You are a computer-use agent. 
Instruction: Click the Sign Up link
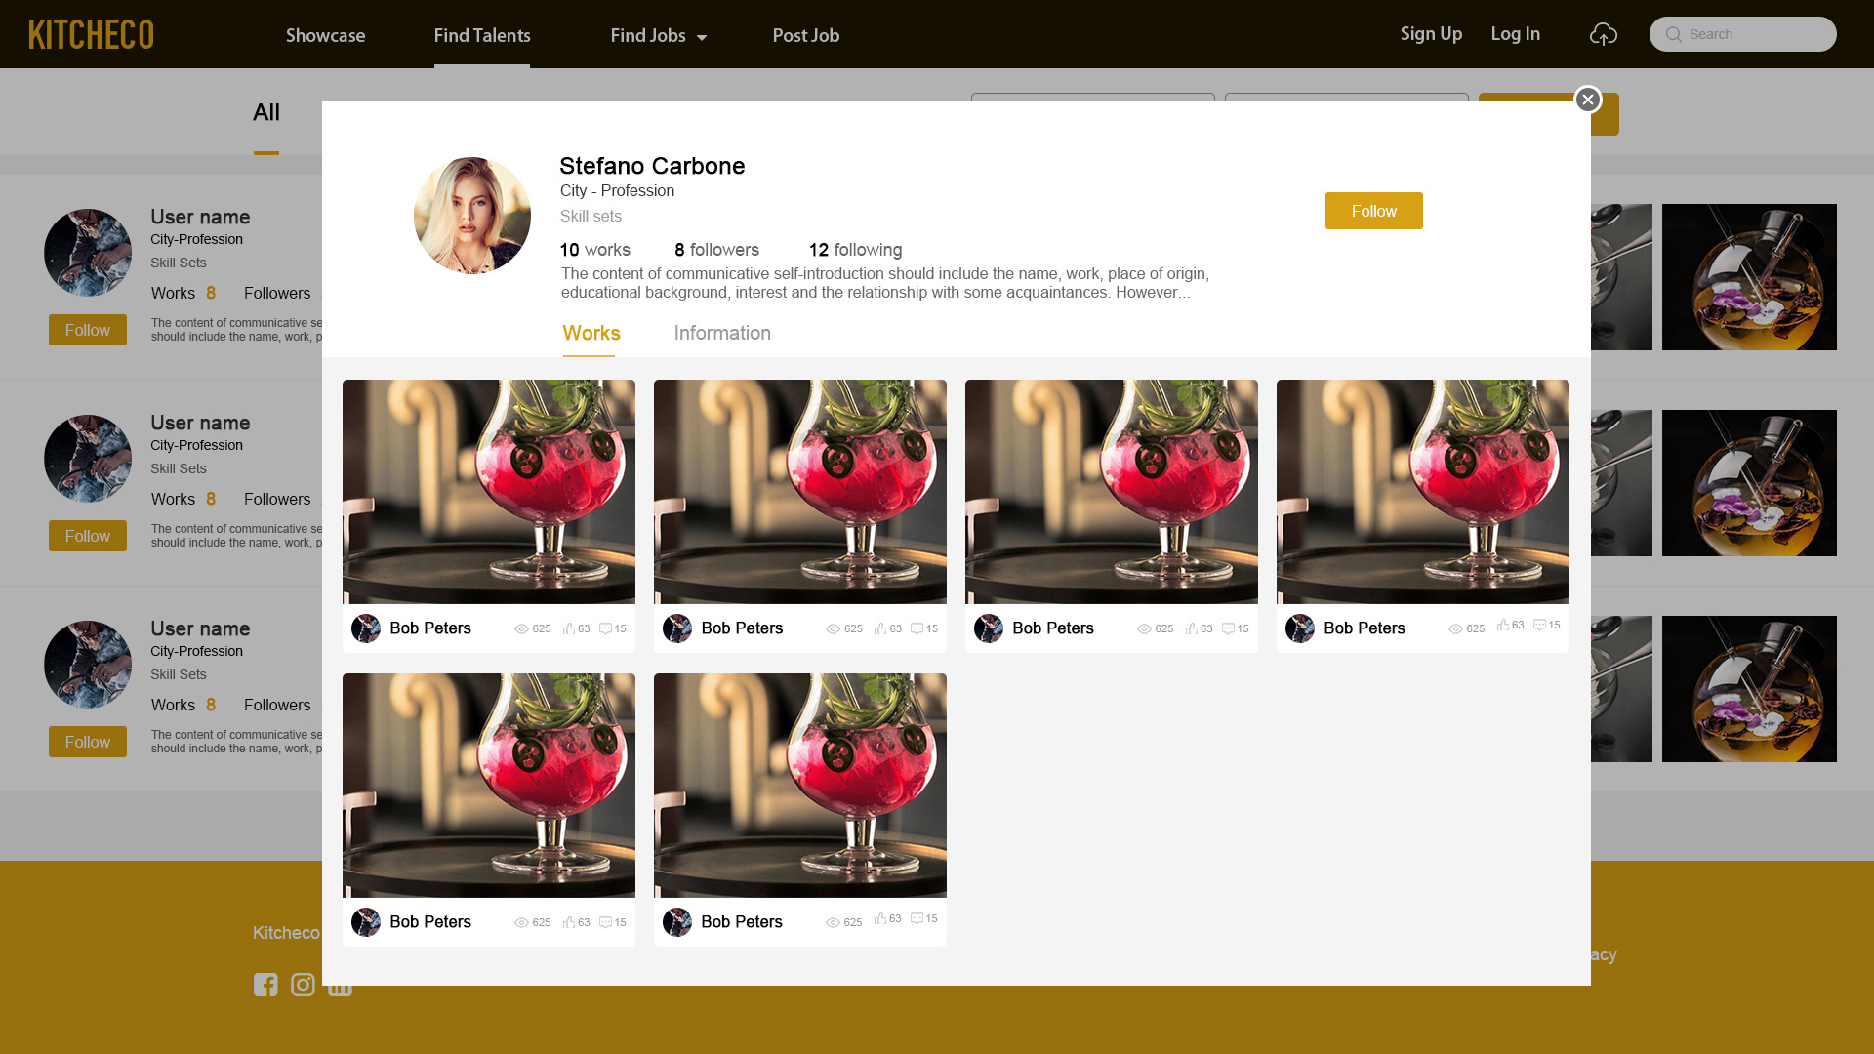(1431, 34)
